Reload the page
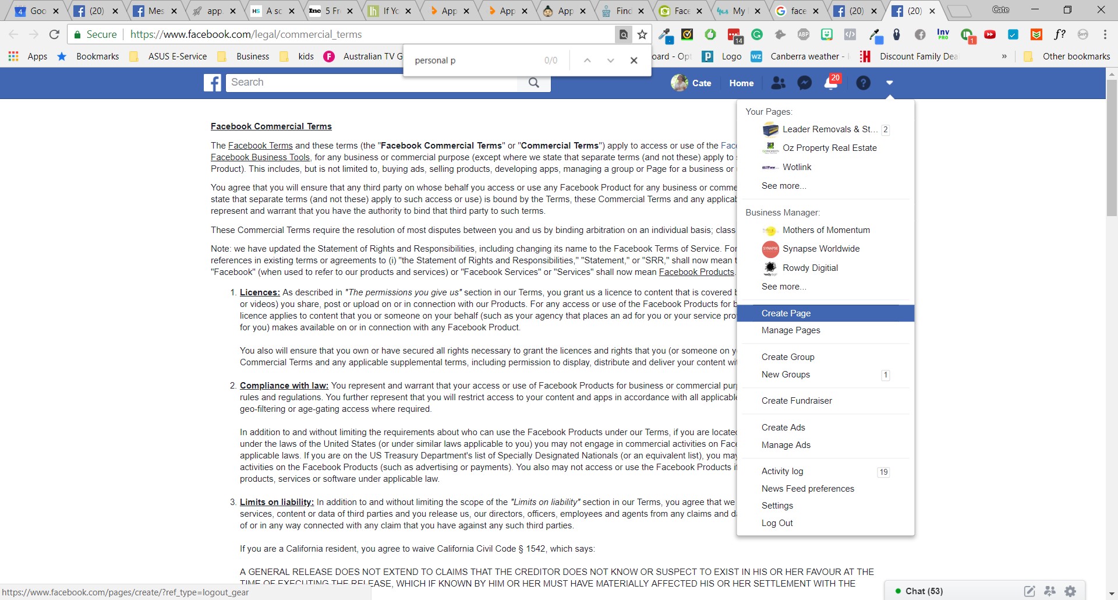Viewport: 1118px width, 600px height. coord(54,34)
